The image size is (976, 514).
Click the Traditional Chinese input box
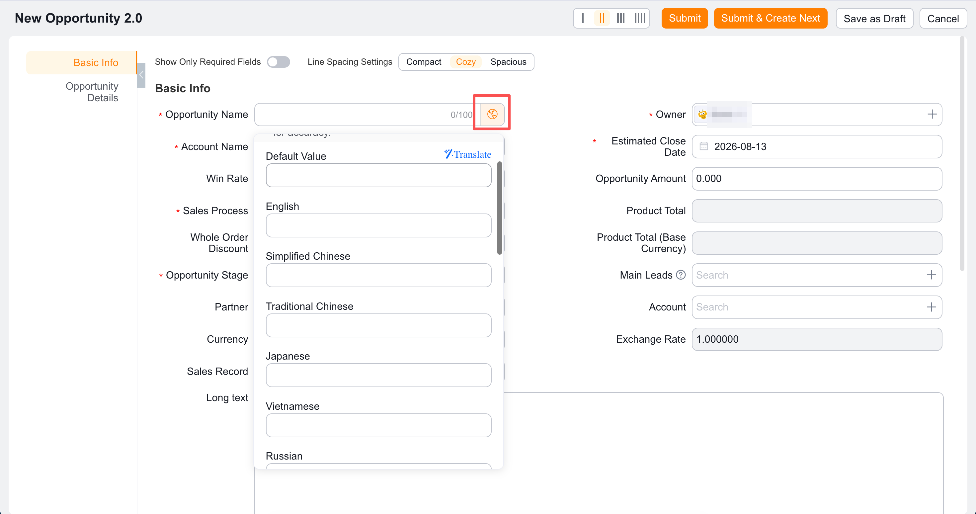[x=378, y=325]
